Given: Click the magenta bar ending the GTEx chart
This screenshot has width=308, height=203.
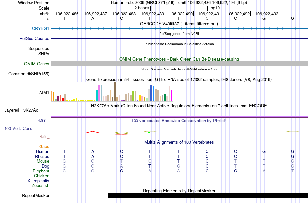Looking at the screenshot, I should tap(172, 96).
